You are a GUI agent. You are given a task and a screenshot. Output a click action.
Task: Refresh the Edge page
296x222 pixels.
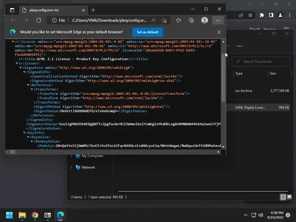[39, 20]
